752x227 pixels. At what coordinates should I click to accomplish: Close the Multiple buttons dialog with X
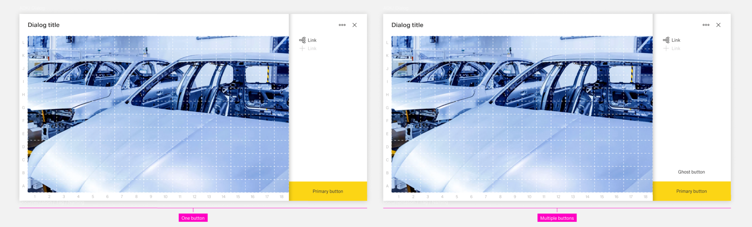click(x=718, y=25)
